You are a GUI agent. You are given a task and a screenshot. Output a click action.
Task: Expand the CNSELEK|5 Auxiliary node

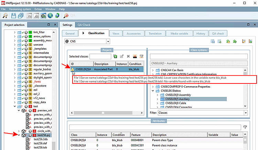(157, 99)
